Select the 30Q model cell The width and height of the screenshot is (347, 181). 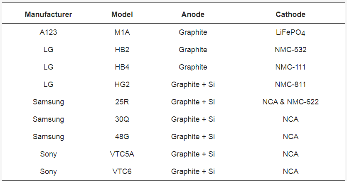[x=122, y=119]
